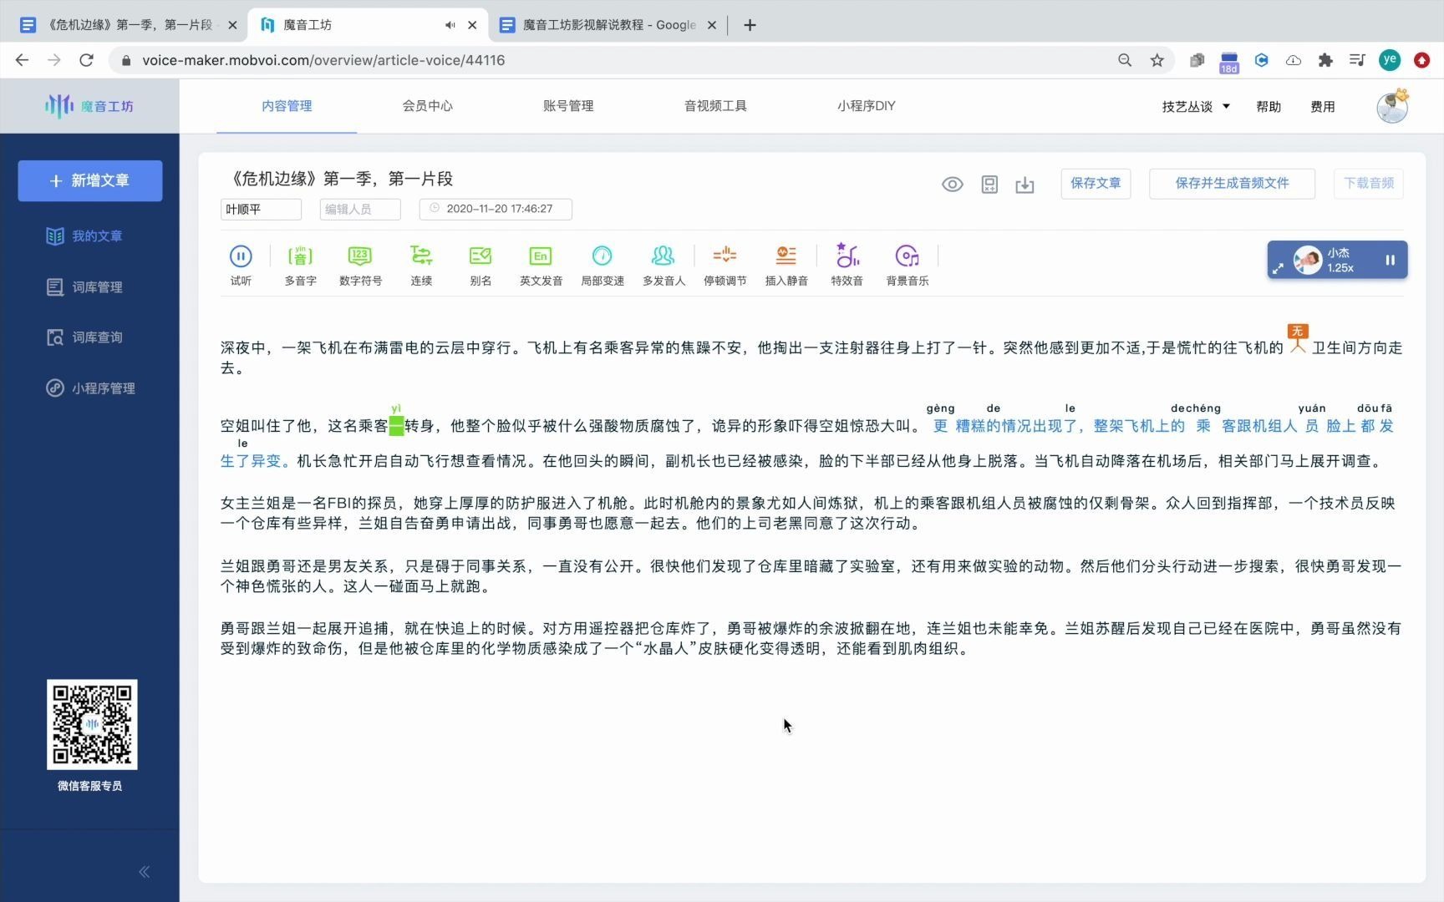Viewport: 1444px width, 902px height.
Task: Open the Chrome profile ye icon
Action: [1390, 59]
